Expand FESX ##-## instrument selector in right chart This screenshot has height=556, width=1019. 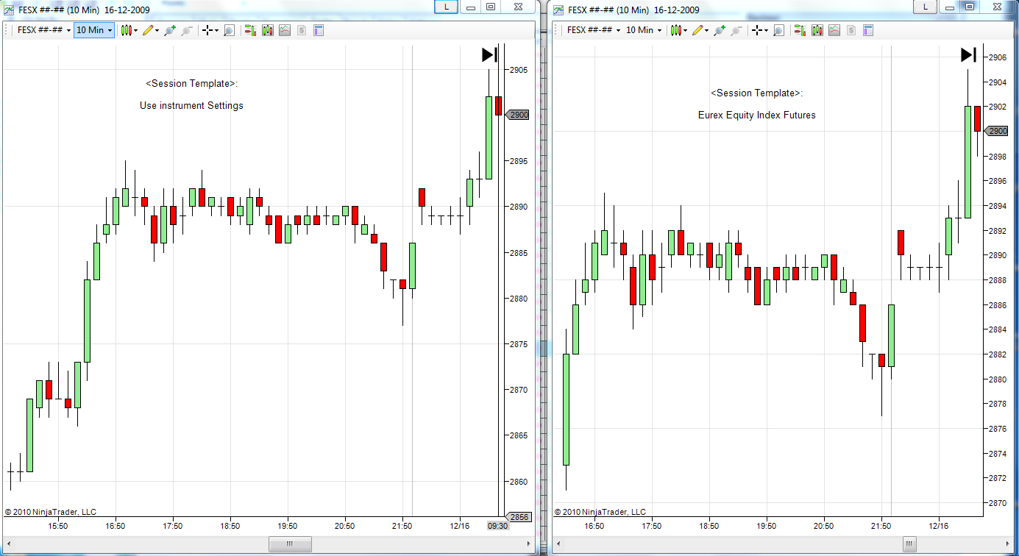click(592, 30)
